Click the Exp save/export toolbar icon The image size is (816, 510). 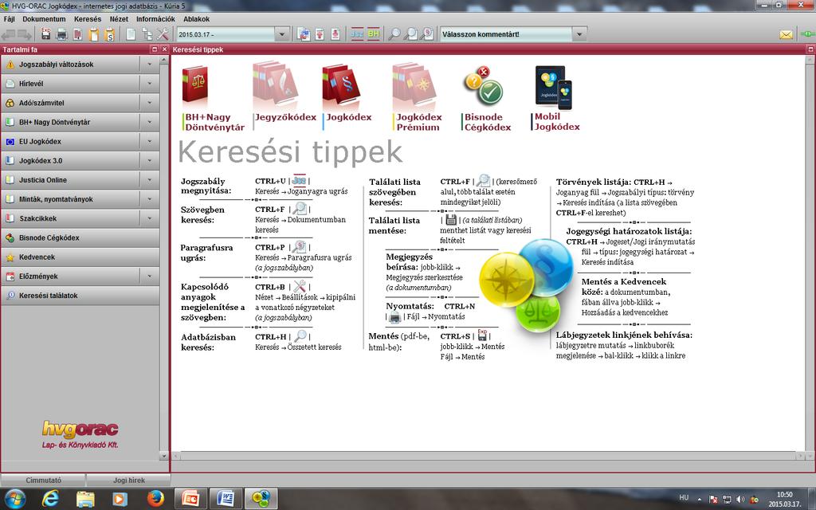[45, 33]
